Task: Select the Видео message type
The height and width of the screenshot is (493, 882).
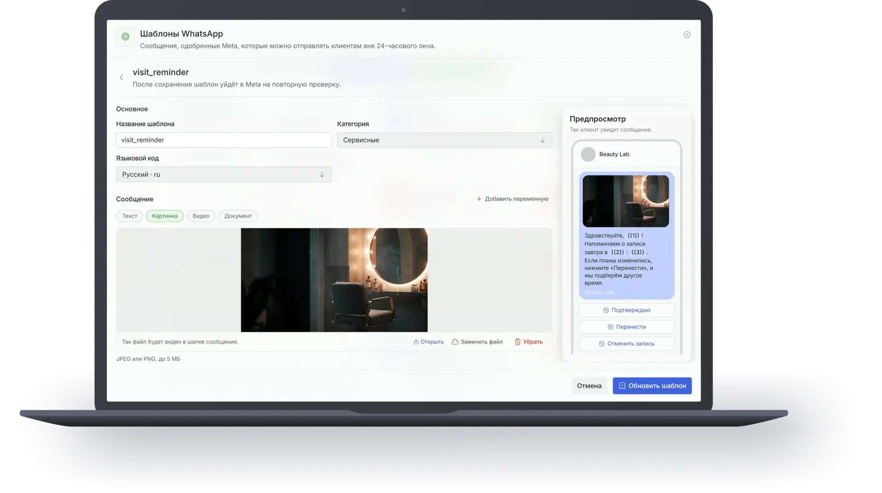Action: coord(201,216)
